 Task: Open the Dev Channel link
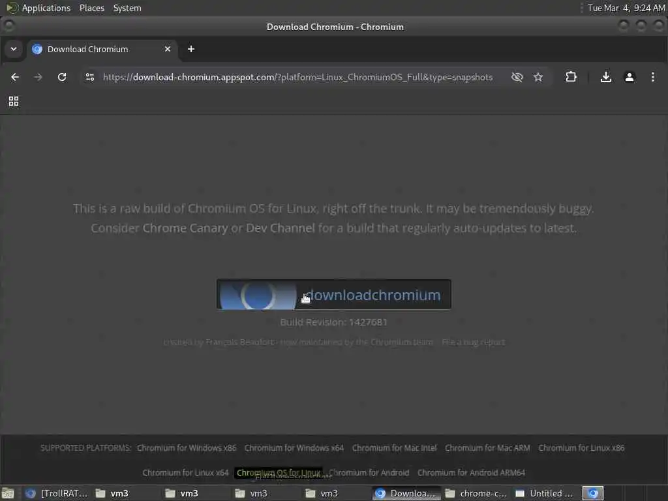coord(281,228)
